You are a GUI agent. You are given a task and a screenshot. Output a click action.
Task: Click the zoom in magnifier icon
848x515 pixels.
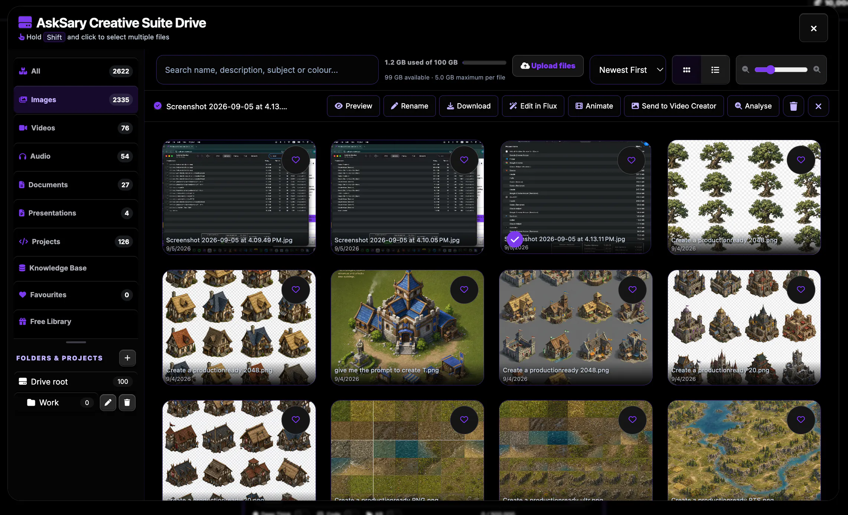tap(817, 69)
